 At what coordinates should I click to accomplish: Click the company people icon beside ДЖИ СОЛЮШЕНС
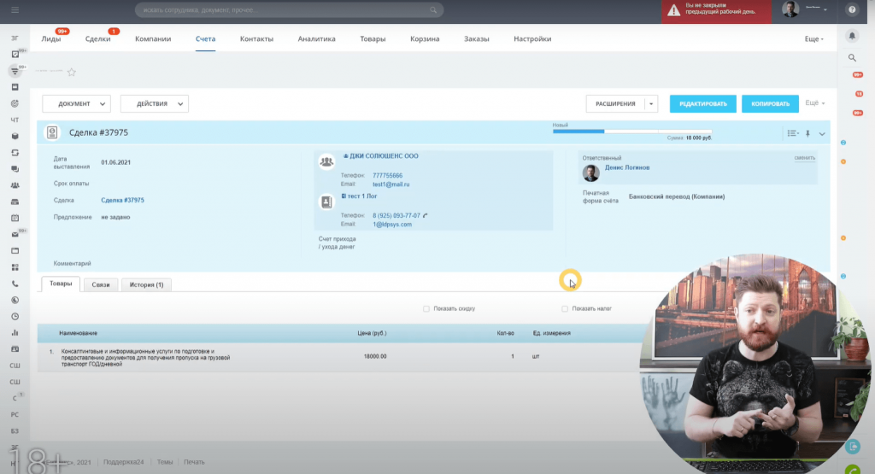[x=326, y=161]
